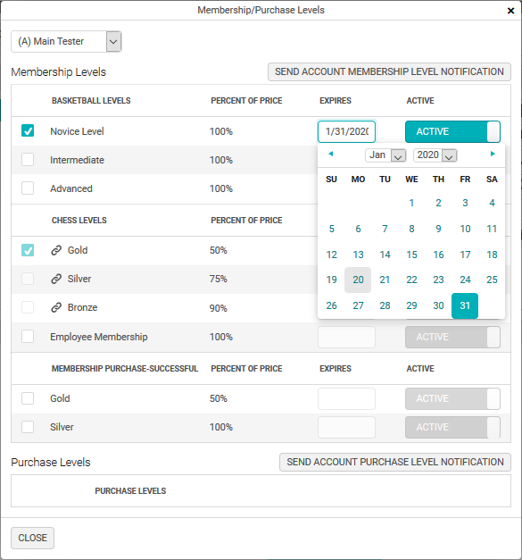Select January 1 in the calendar
Viewport: 522px width, 560px height.
pyautogui.click(x=411, y=203)
